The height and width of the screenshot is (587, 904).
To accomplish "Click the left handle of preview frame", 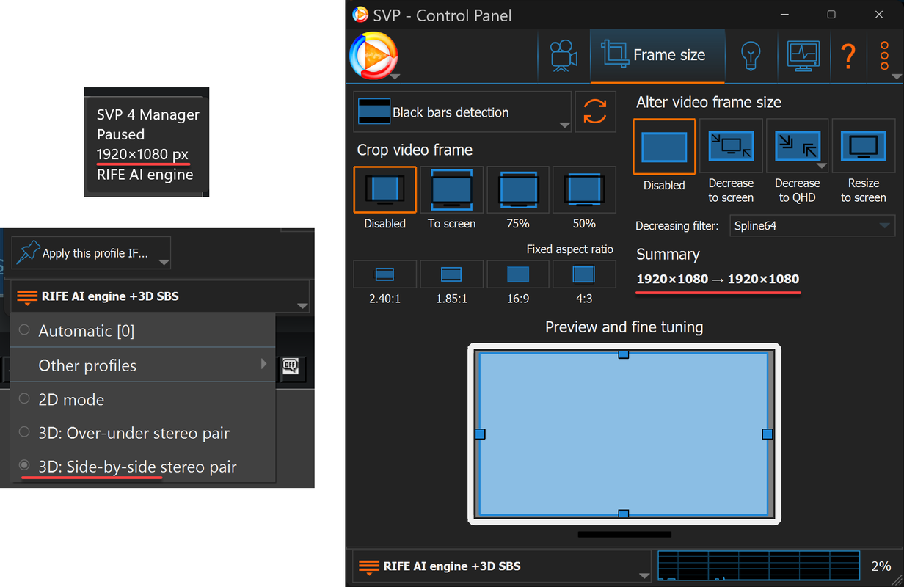I will [480, 434].
